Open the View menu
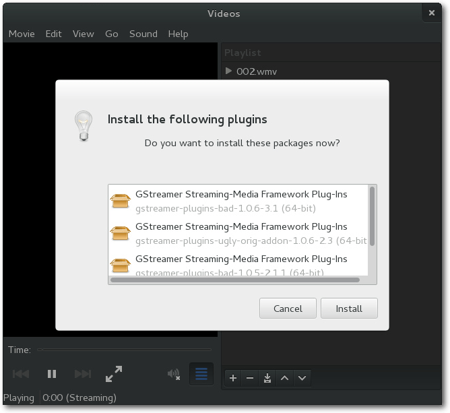Viewport: 450px width, 413px height. coord(84,34)
